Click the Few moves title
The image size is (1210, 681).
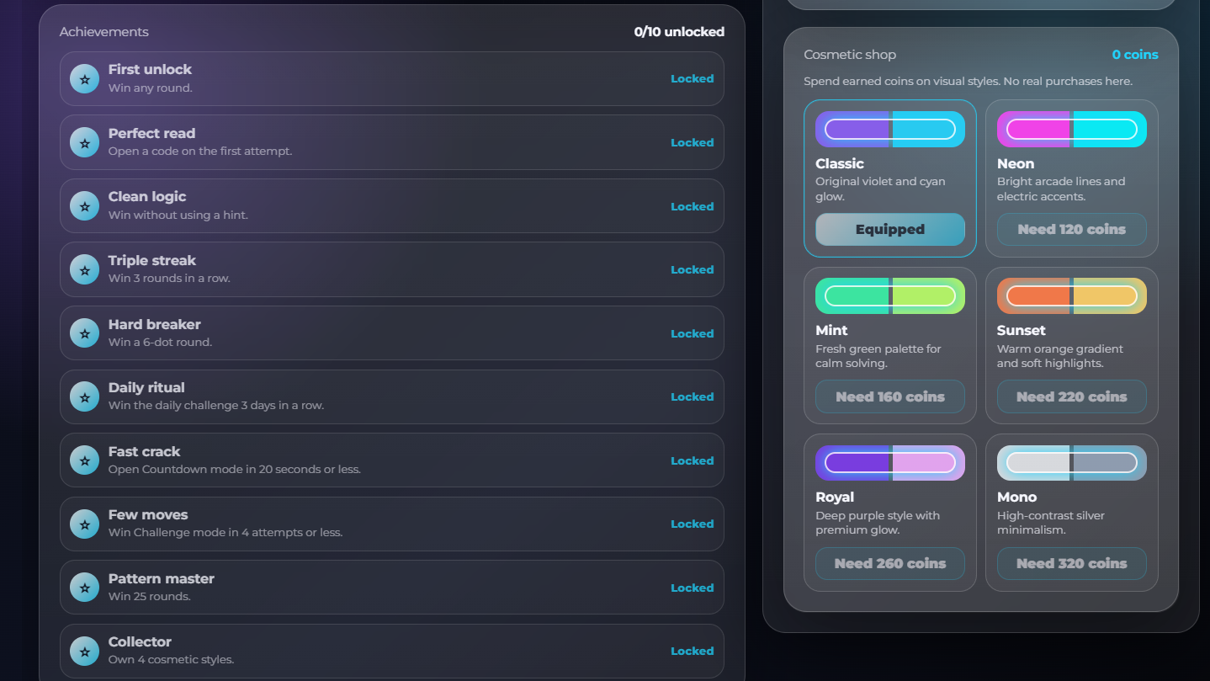tap(148, 515)
